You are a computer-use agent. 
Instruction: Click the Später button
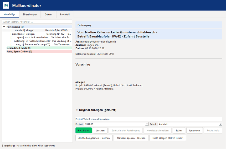[179, 130]
